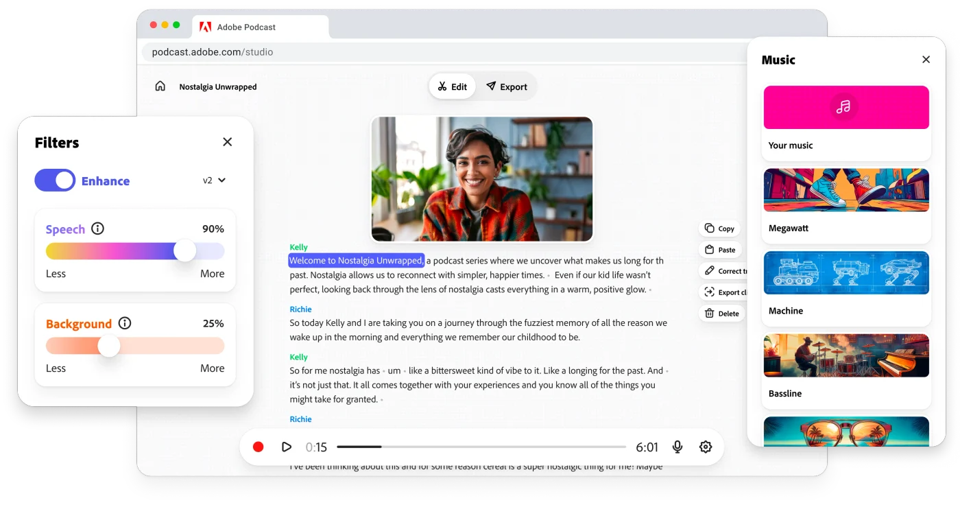960x505 pixels.
Task: Start playback with the play icon
Action: (287, 447)
